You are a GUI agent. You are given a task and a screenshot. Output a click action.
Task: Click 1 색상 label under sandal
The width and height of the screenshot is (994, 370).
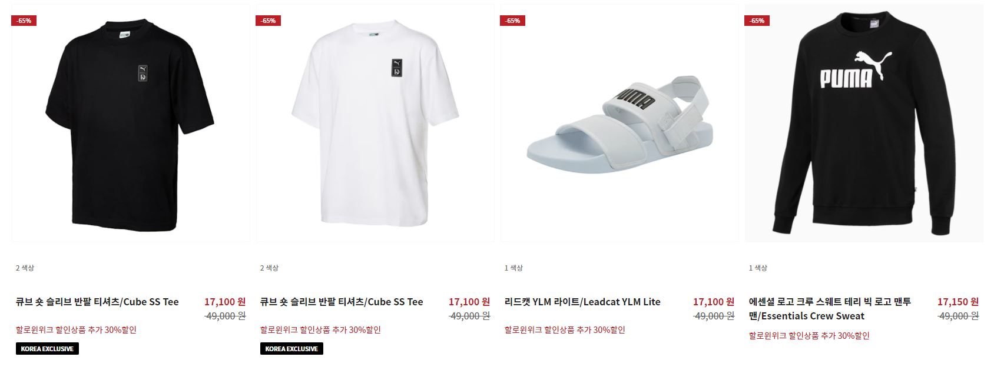[x=513, y=268]
